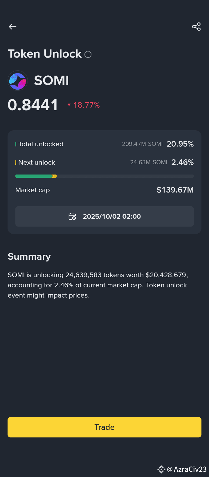Image resolution: width=209 pixels, height=477 pixels.
Task: Click the calendar clock icon
Action: tap(72, 217)
